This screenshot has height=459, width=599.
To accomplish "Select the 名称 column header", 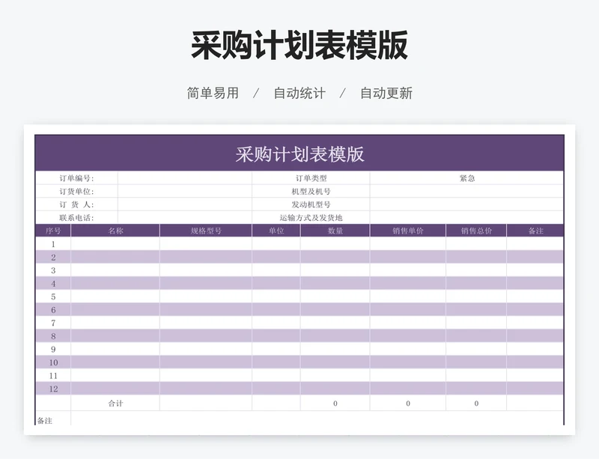I will (115, 231).
